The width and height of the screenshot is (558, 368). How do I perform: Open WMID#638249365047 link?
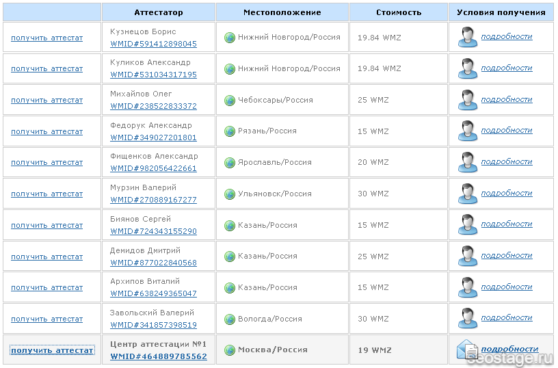[153, 293]
